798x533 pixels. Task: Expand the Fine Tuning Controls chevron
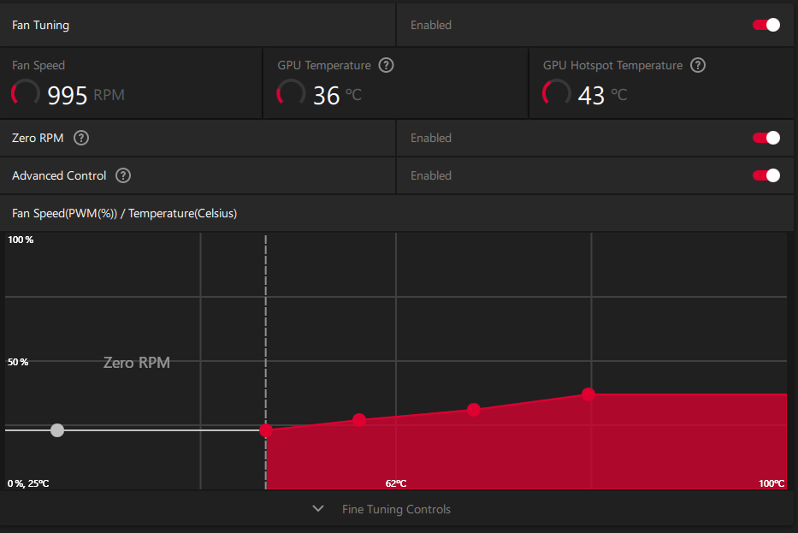click(x=318, y=508)
